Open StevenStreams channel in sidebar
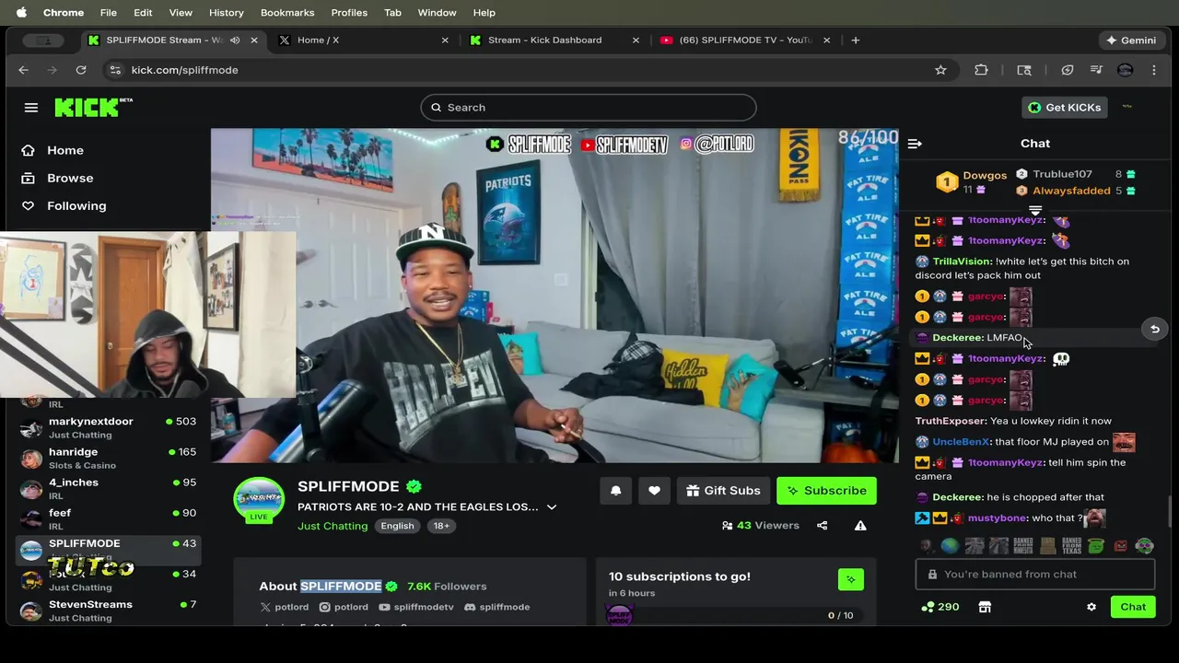The image size is (1179, 663). coord(108,610)
